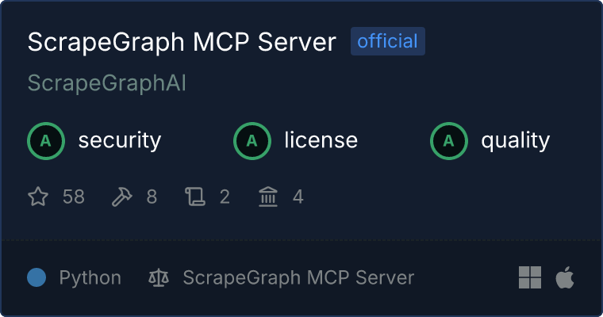Click the star icon next to 58
Viewport: 603px width, 317px height.
(x=38, y=197)
